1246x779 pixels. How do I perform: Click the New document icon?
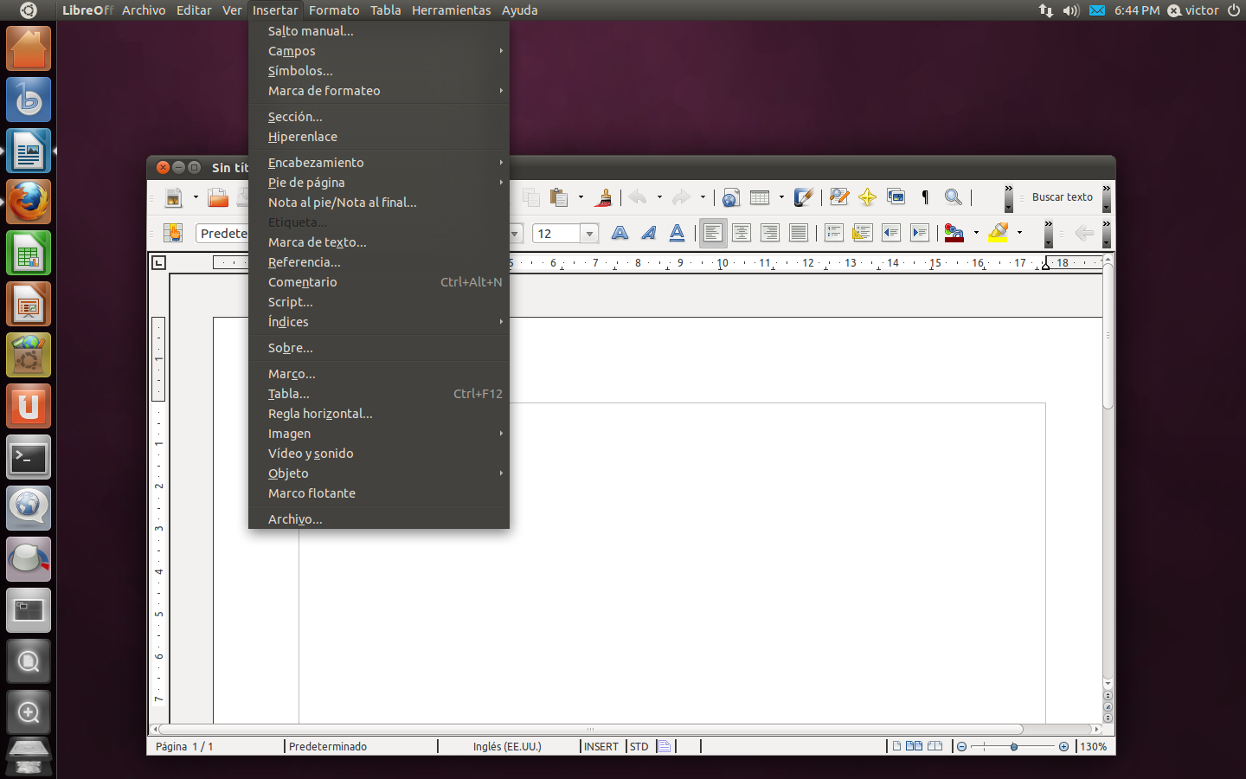[174, 197]
